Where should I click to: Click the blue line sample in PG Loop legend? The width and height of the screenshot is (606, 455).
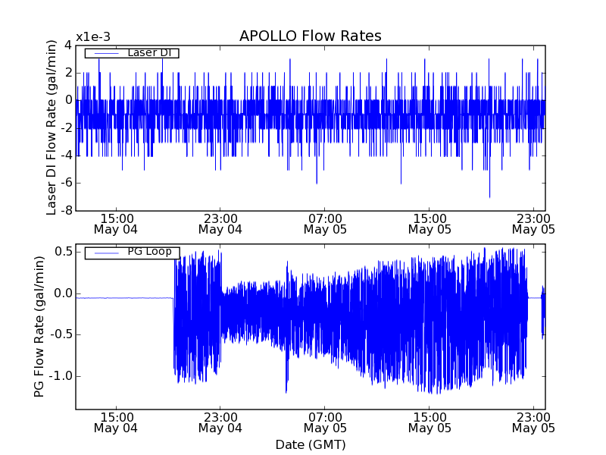click(x=106, y=253)
